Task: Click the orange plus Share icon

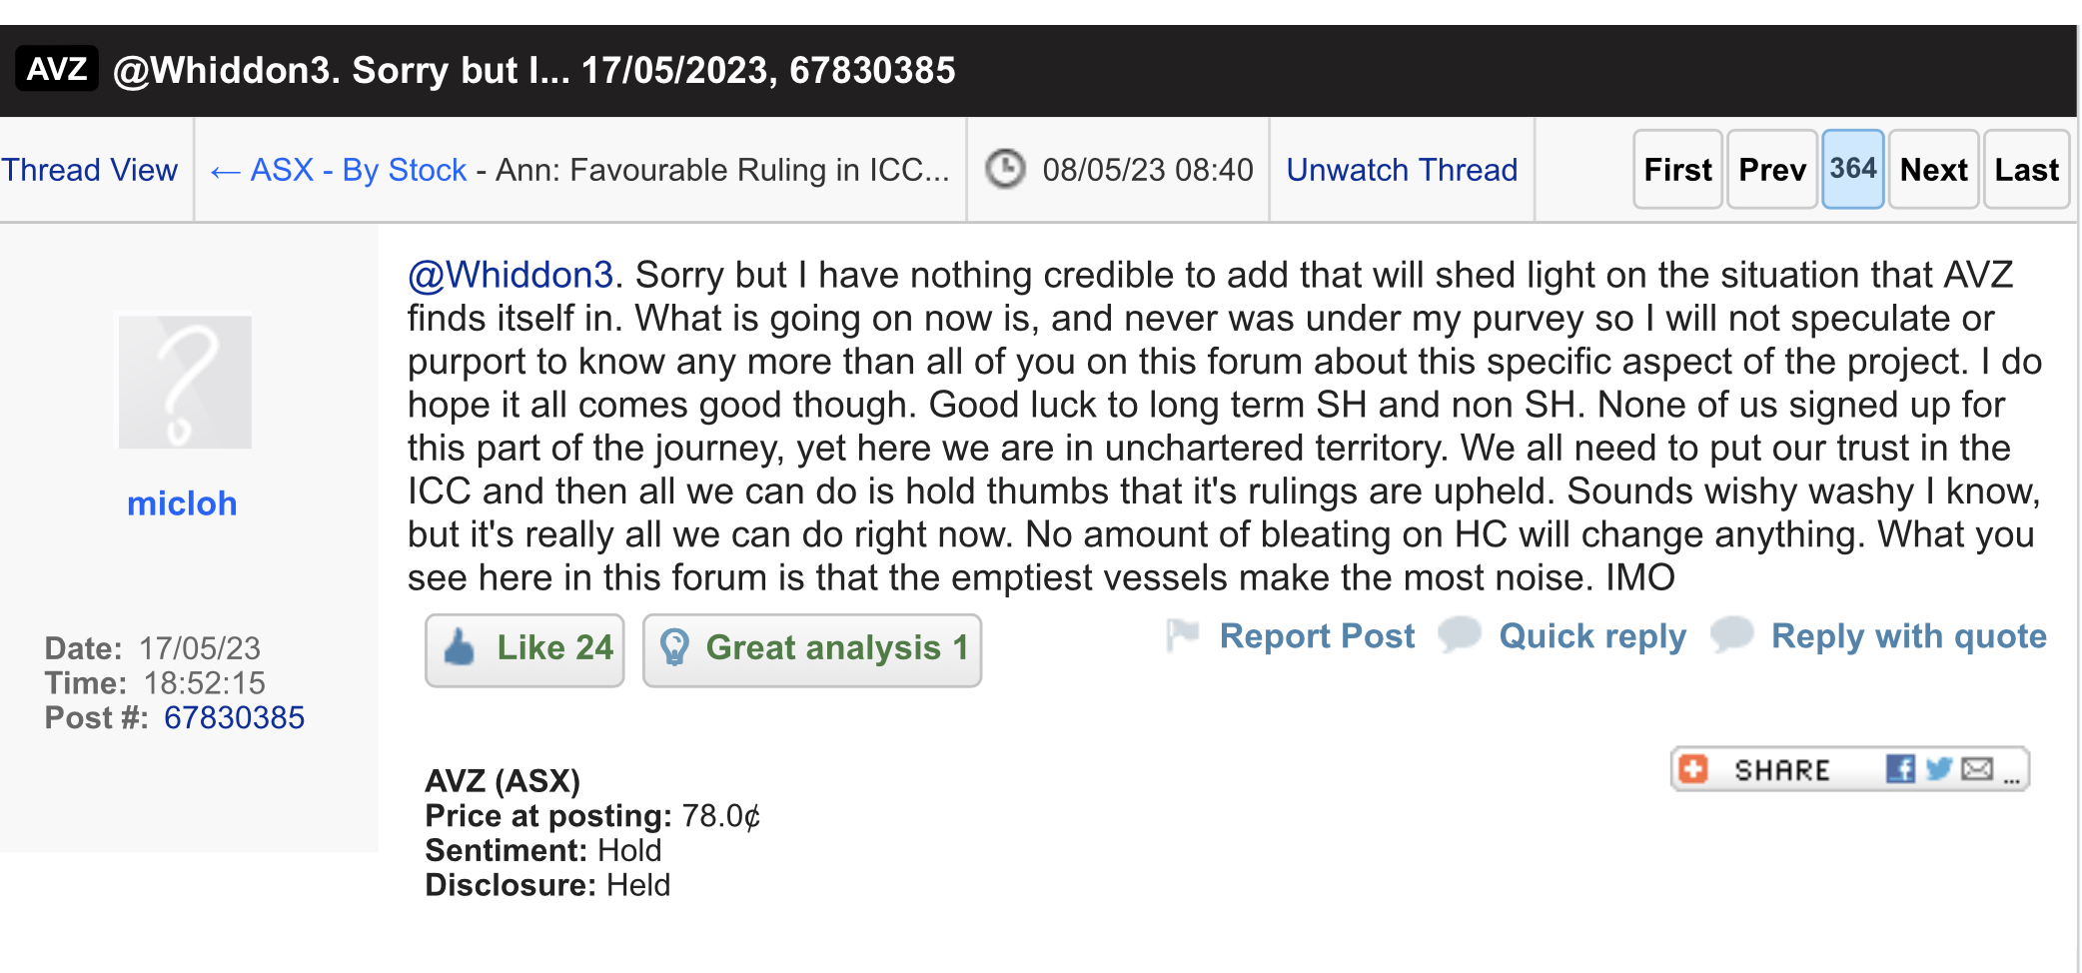Action: 1693,768
